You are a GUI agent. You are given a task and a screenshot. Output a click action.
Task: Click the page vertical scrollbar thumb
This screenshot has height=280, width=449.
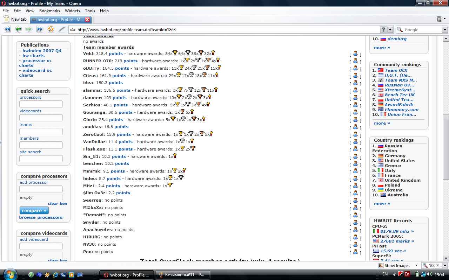(446, 147)
